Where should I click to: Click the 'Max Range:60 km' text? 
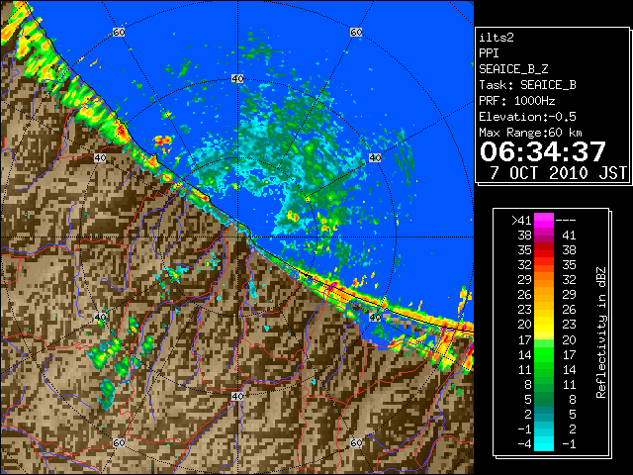point(530,133)
